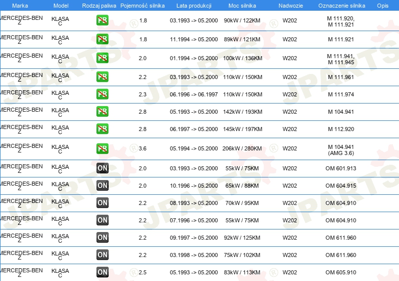
Task: Click production years 07.1996 -> 05.2000
Action: [x=194, y=220]
